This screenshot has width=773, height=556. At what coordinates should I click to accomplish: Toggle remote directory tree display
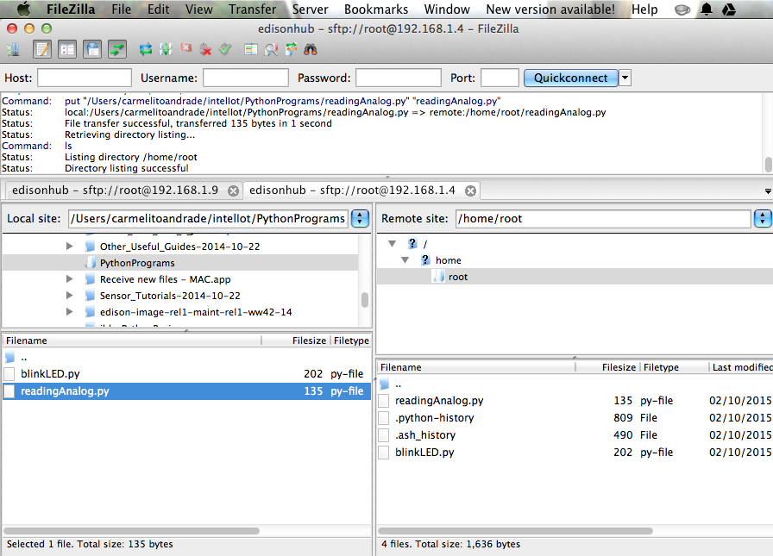coord(92,49)
